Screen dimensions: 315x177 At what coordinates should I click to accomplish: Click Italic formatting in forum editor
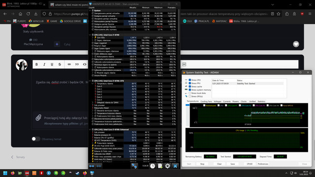[x=44, y=64]
